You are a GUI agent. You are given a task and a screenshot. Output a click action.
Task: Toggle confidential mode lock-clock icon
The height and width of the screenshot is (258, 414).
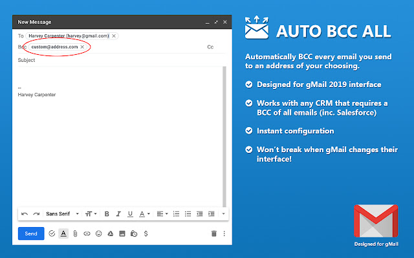pos(134,233)
